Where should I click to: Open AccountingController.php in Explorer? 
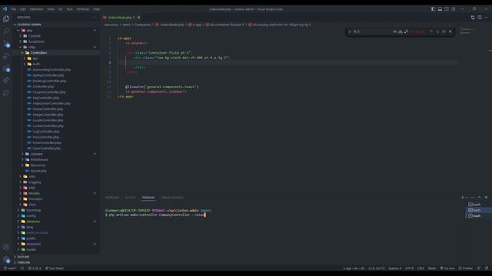(52, 70)
